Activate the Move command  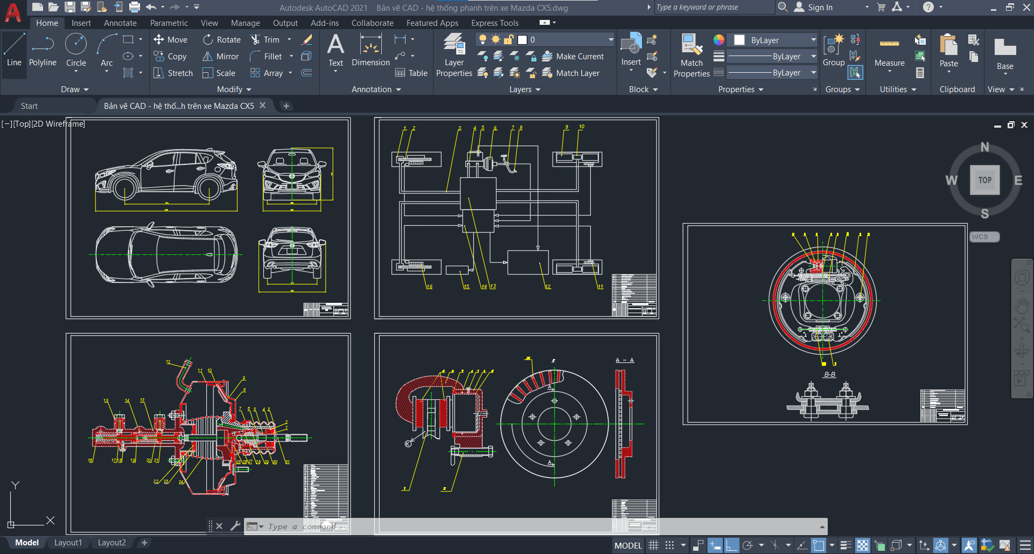tap(171, 39)
